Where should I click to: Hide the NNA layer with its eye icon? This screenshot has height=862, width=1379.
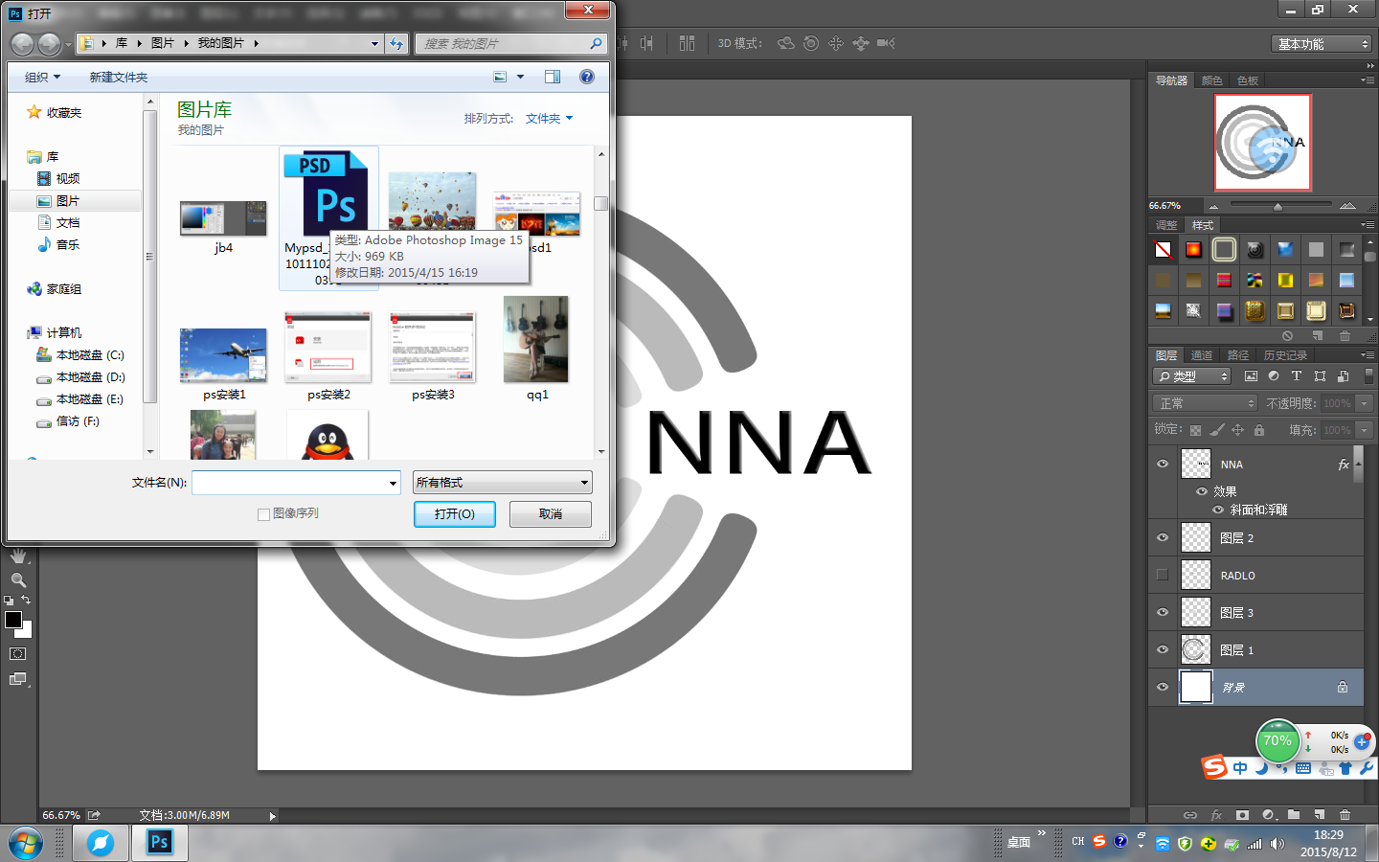1163,465
